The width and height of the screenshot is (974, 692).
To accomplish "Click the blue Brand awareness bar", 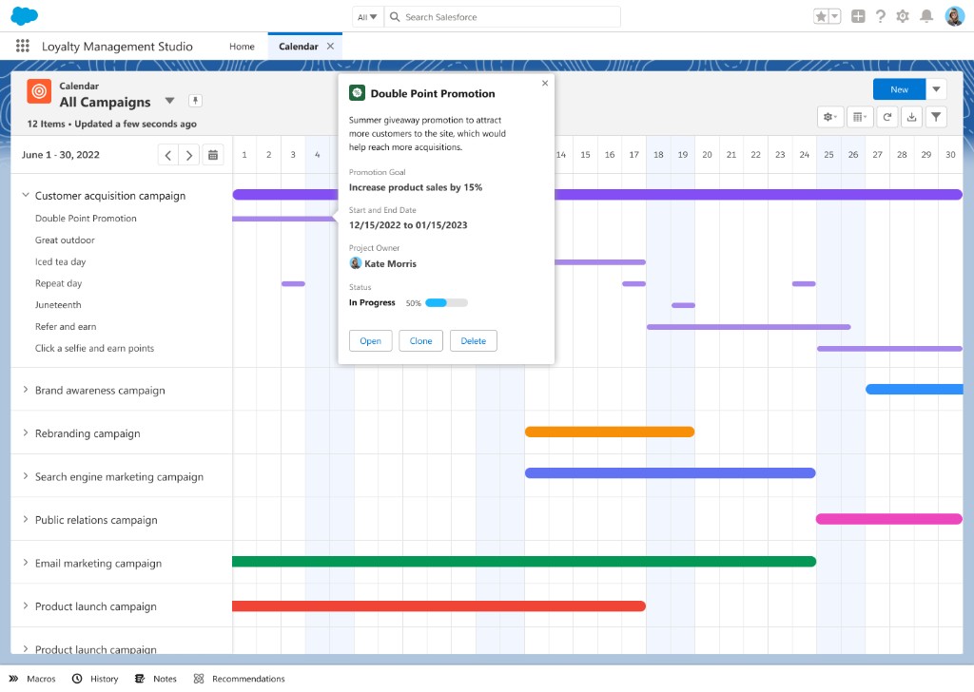I will 914,389.
